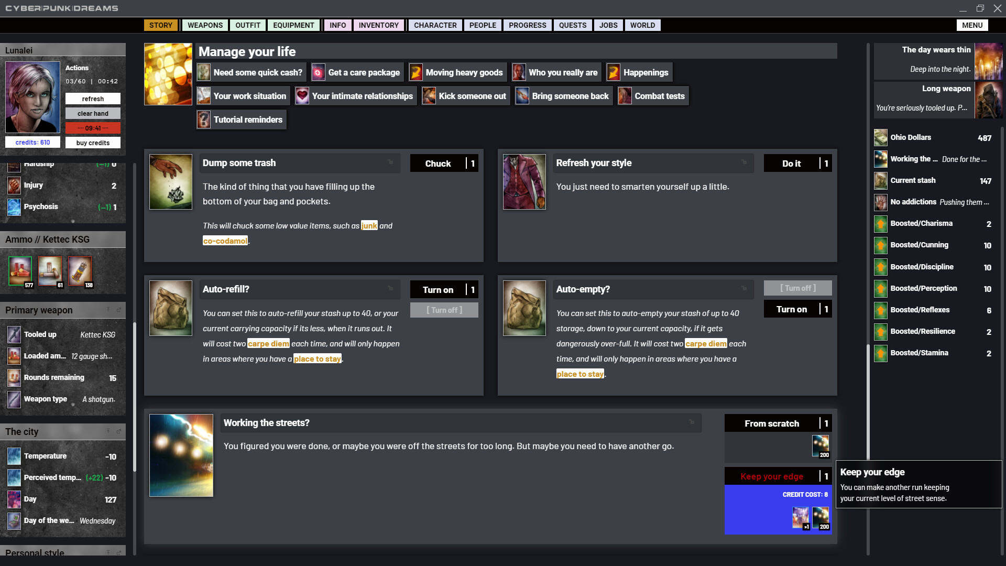This screenshot has height=566, width=1006.
Task: Expand The city panel
Action: [118, 431]
